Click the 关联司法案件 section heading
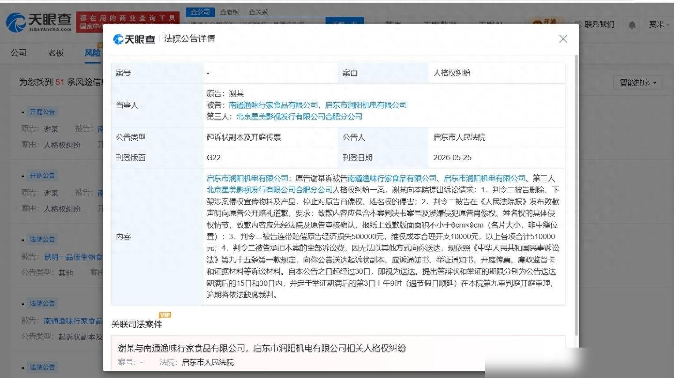The image size is (674, 378). [136, 324]
